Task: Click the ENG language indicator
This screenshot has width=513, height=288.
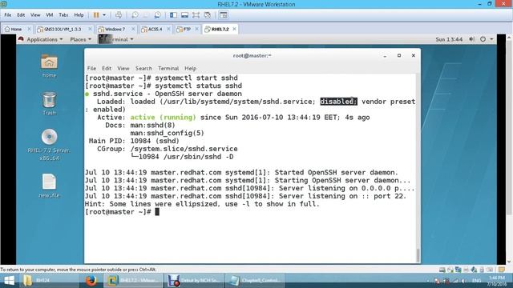Action: point(476,281)
